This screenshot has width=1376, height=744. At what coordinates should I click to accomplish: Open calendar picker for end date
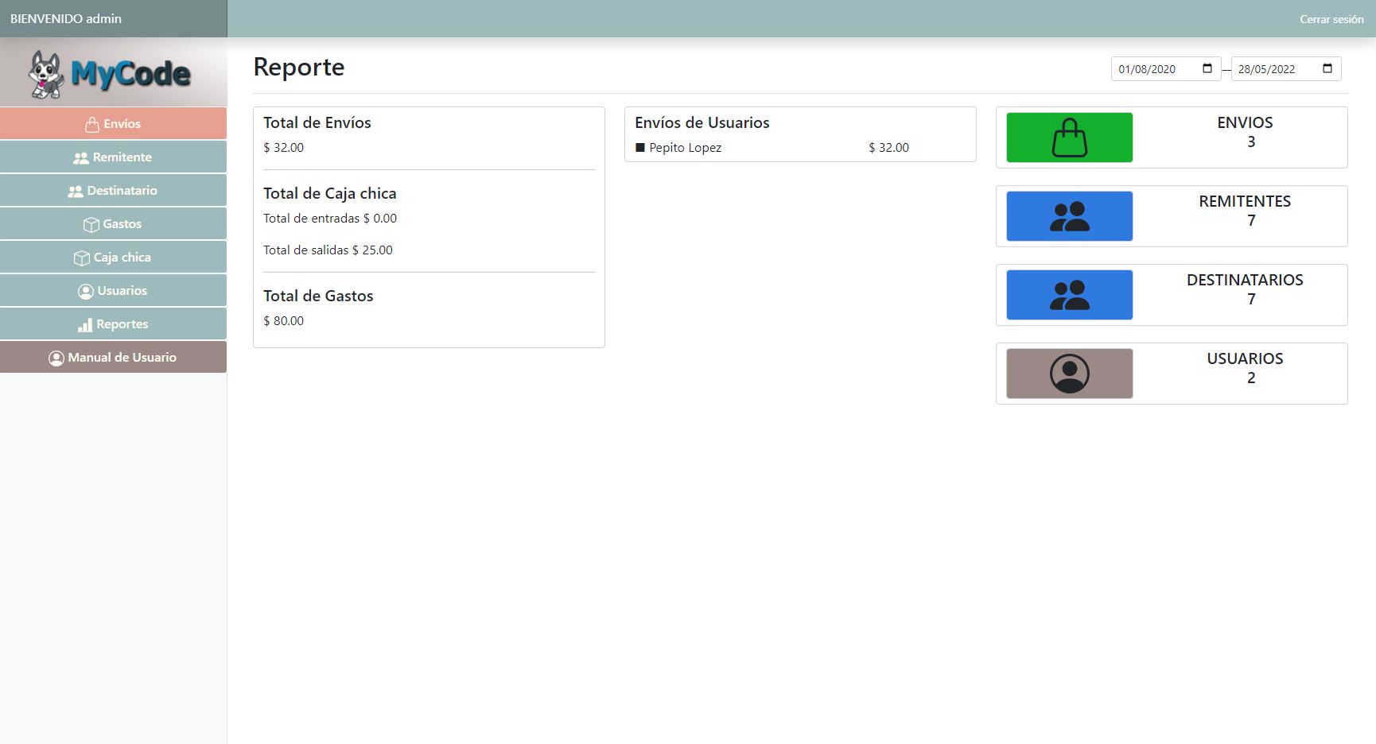(1327, 68)
